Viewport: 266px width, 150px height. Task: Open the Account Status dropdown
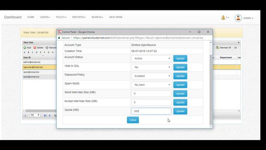[151, 58]
